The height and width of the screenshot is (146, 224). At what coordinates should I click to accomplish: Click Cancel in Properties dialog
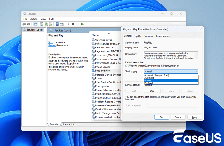click(x=178, y=117)
